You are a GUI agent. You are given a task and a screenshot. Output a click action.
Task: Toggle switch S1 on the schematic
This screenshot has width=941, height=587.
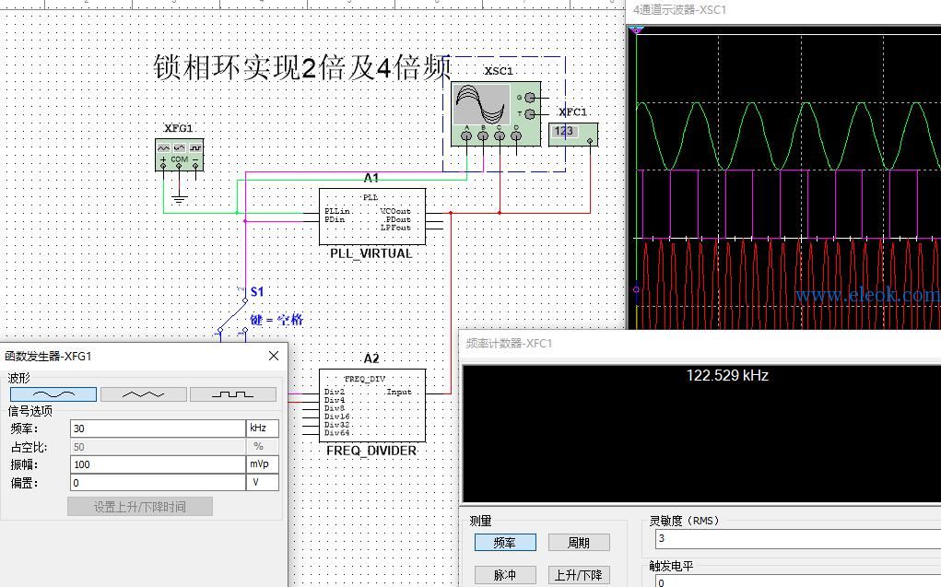click(x=233, y=313)
